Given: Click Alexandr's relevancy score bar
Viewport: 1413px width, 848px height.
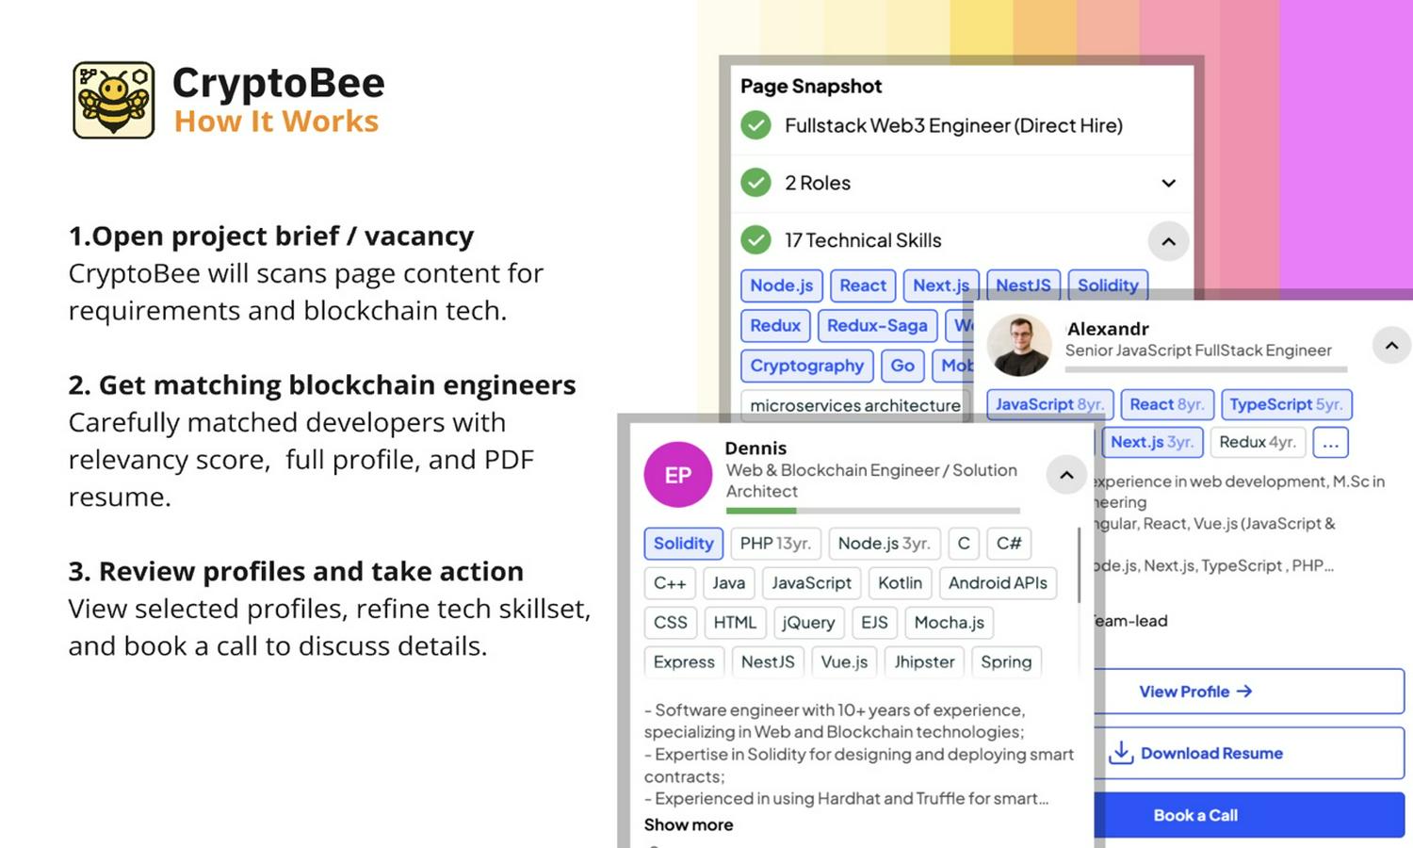Looking at the screenshot, I should 1206,369.
